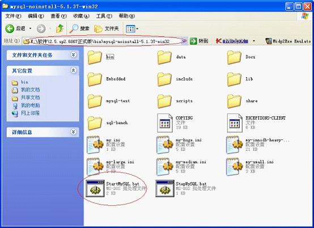Open the 工具 (Tools) menu
This screenshot has height=228, width=314.
point(104,16)
